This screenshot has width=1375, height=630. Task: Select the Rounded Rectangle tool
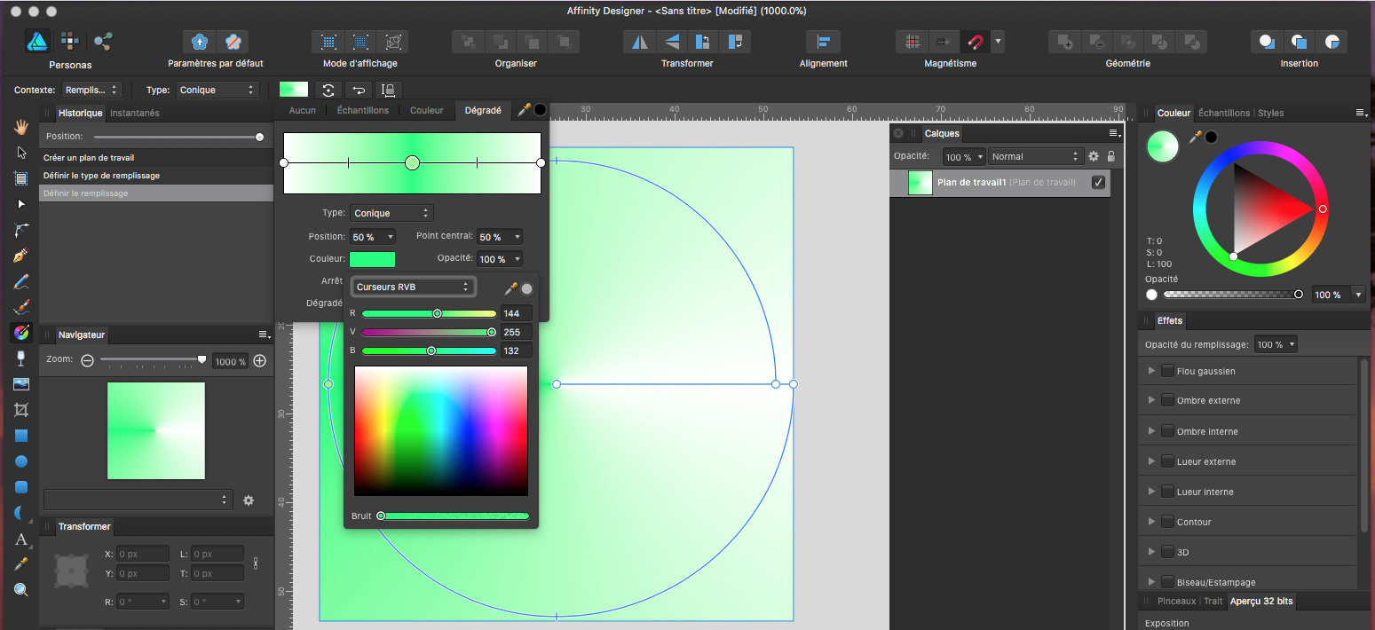[21, 487]
